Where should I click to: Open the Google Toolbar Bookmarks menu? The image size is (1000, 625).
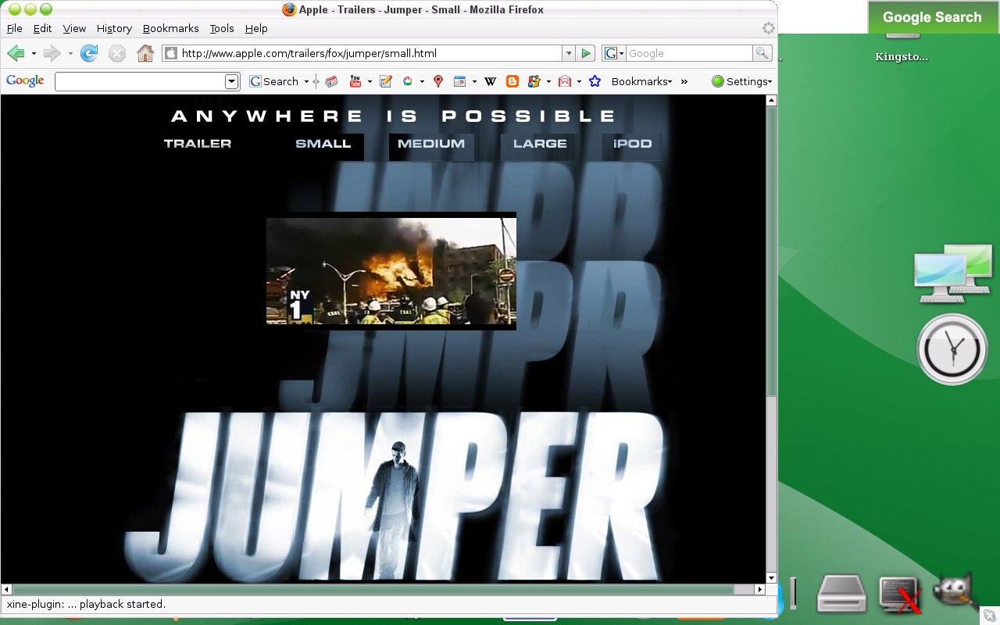(x=641, y=81)
